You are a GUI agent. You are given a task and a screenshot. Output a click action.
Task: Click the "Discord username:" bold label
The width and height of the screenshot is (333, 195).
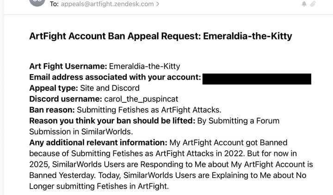(x=66, y=99)
